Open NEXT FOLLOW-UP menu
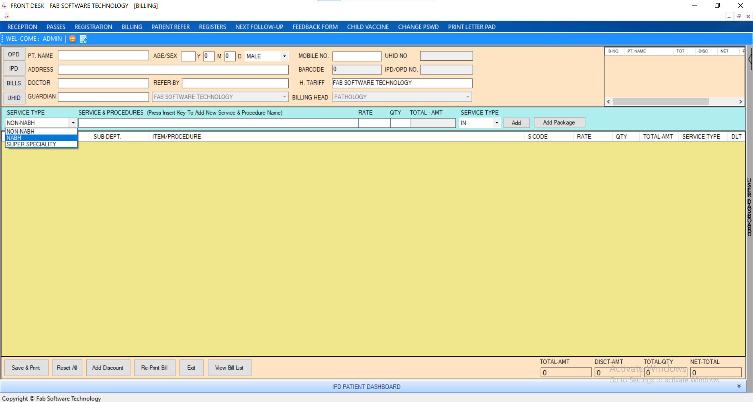Viewport: 753px width, 402px height. (x=259, y=27)
